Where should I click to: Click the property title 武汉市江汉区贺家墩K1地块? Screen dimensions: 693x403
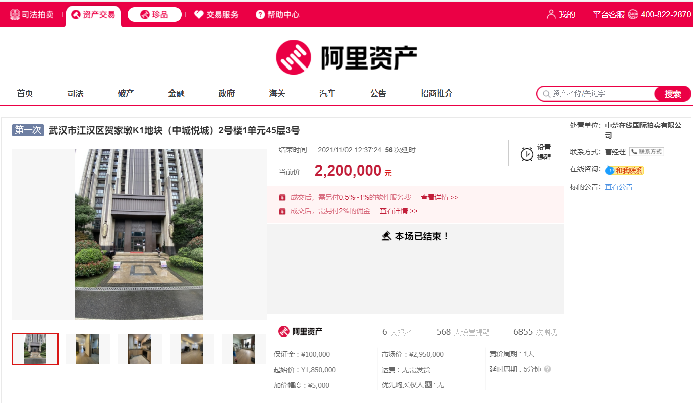[174, 130]
